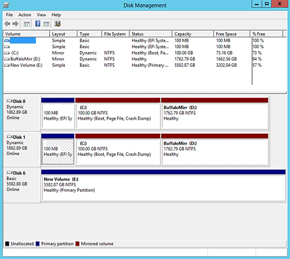Screen dimensions: 290x259
Task: Click the (C:) volume drive icon in list
Action: (x=7, y=53)
